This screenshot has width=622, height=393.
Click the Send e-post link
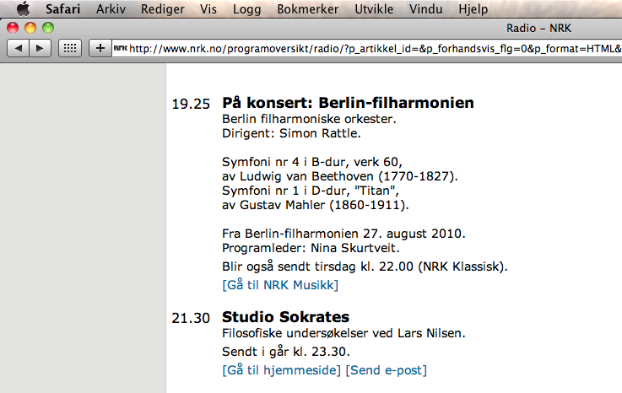click(387, 370)
